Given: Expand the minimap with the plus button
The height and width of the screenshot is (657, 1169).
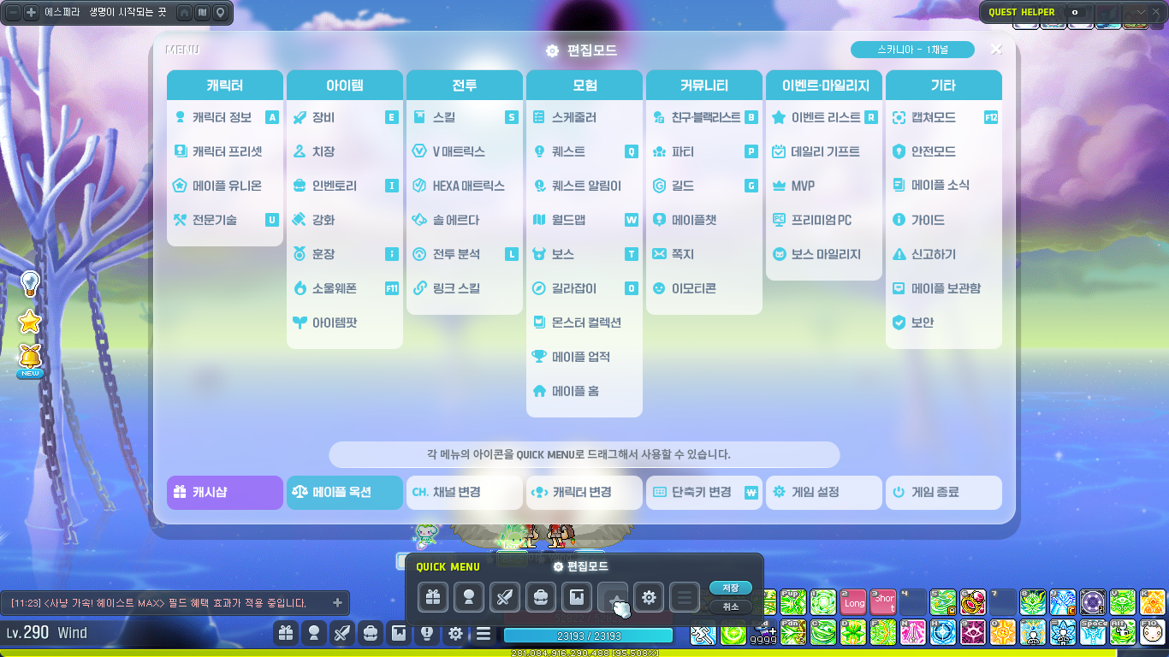Looking at the screenshot, I should [x=31, y=13].
